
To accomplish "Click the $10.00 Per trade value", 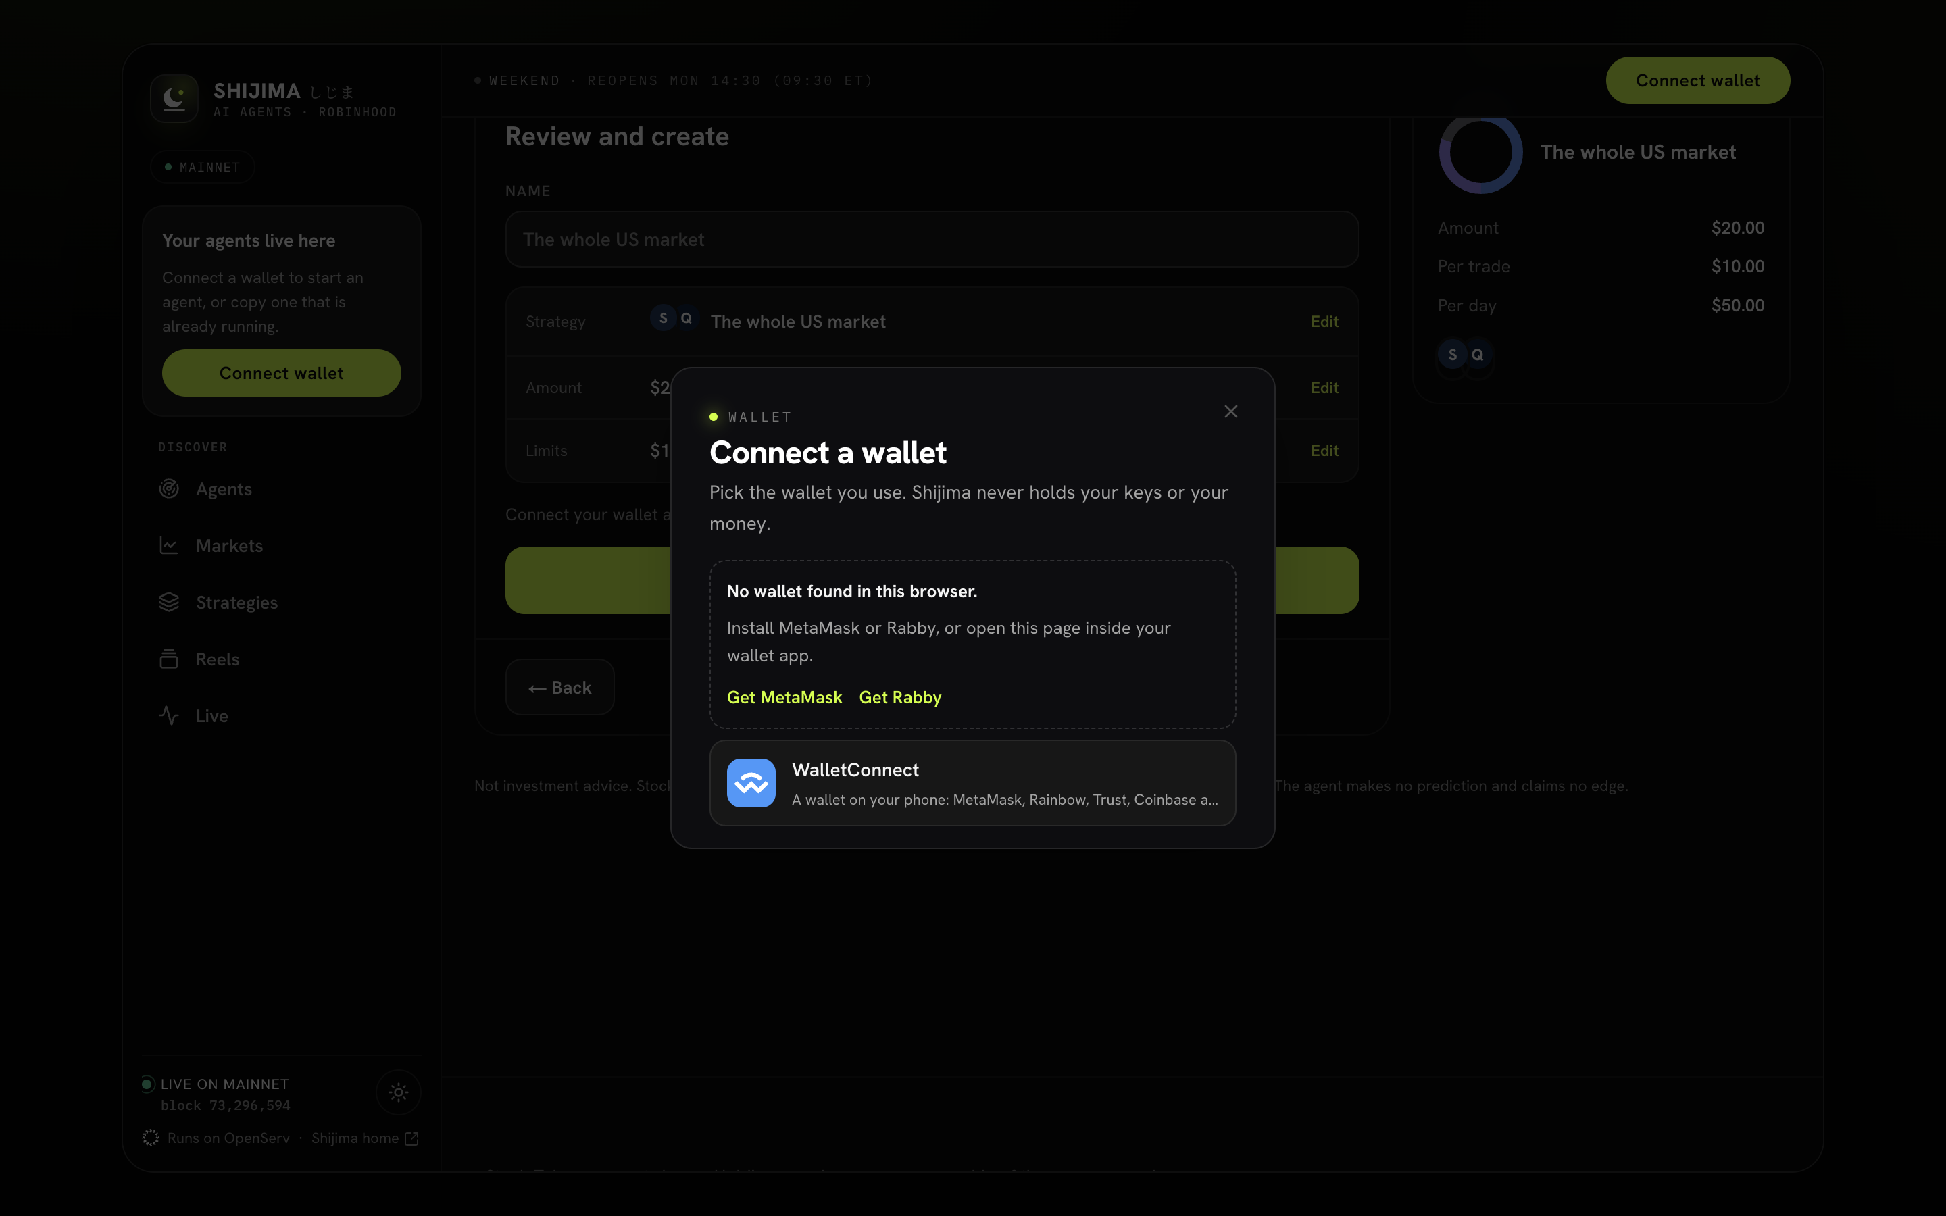I will pos(1738,266).
